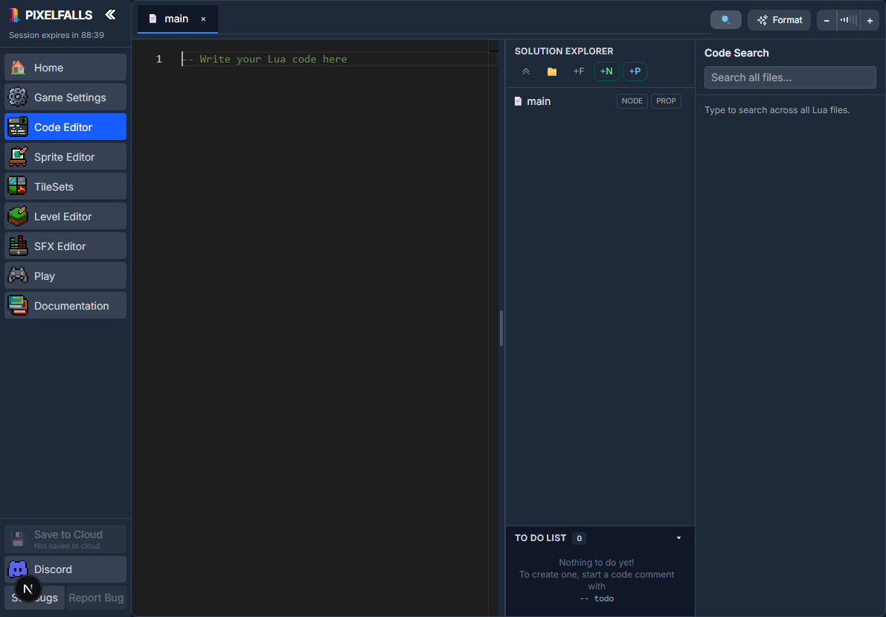Switch to the main editor tab

pos(176,19)
